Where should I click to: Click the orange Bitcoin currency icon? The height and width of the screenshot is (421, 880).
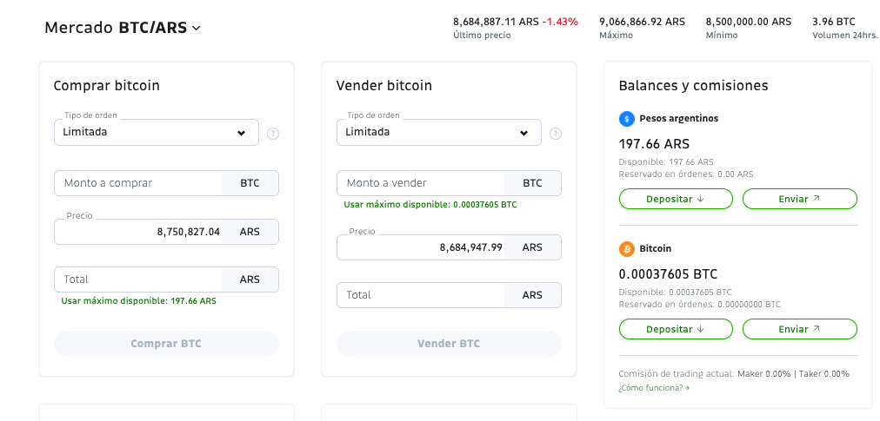click(626, 249)
